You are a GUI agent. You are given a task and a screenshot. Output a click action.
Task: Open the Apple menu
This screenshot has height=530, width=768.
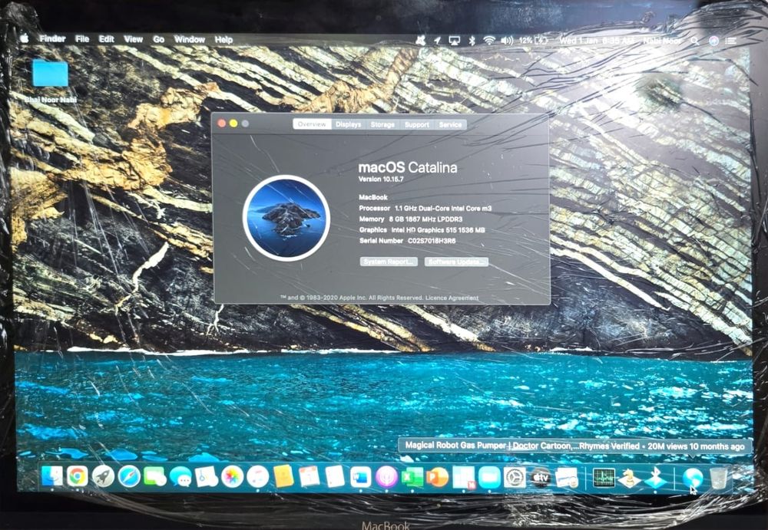pyautogui.click(x=24, y=38)
